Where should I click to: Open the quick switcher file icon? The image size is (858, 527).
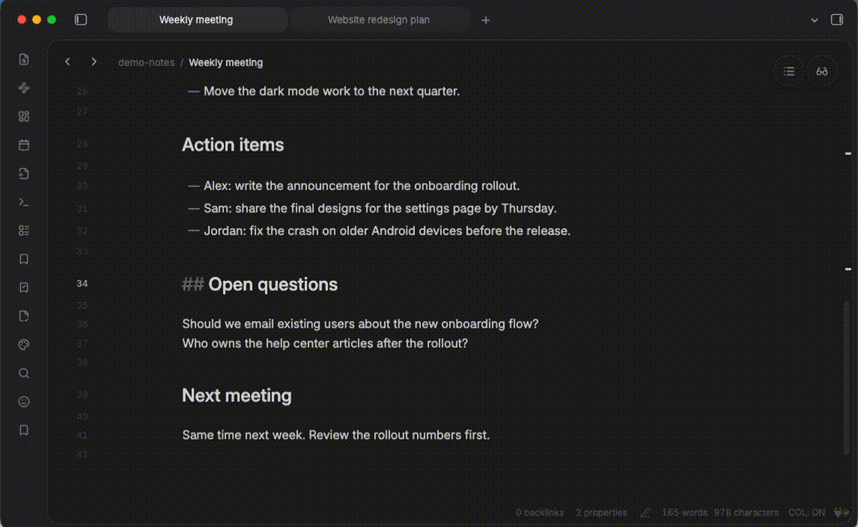click(x=24, y=59)
